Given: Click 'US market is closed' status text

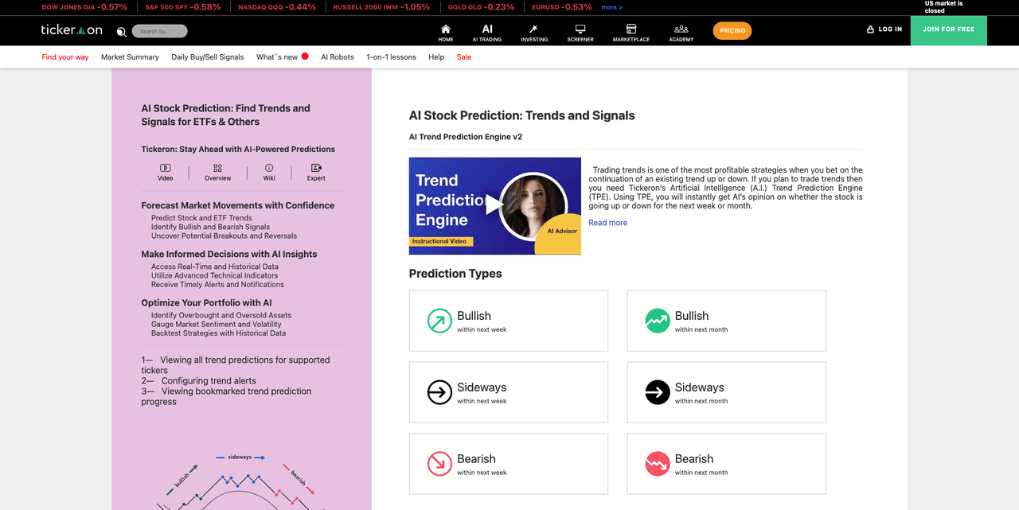Looking at the screenshot, I should pos(944,7).
